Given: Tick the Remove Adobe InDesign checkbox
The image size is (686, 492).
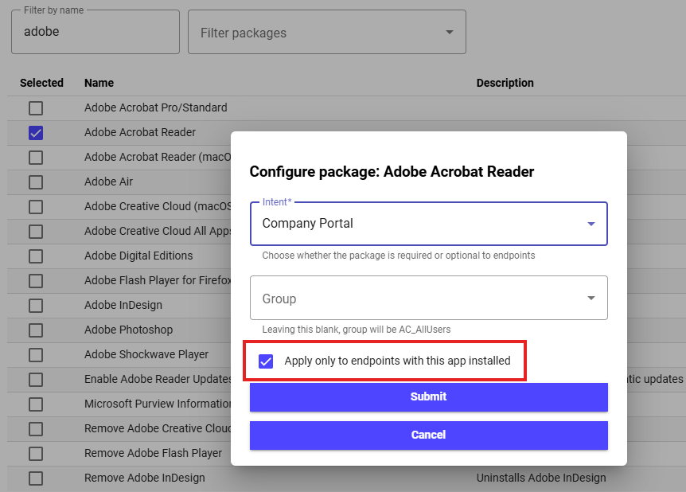Looking at the screenshot, I should 36,478.
